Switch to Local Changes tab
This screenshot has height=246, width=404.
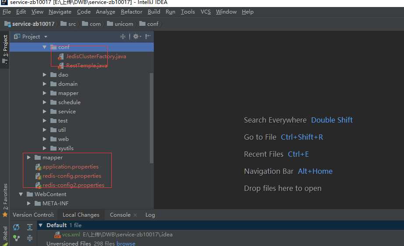pos(81,215)
